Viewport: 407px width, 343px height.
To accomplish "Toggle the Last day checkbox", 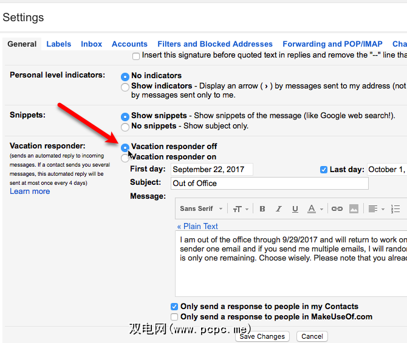I will coord(323,170).
